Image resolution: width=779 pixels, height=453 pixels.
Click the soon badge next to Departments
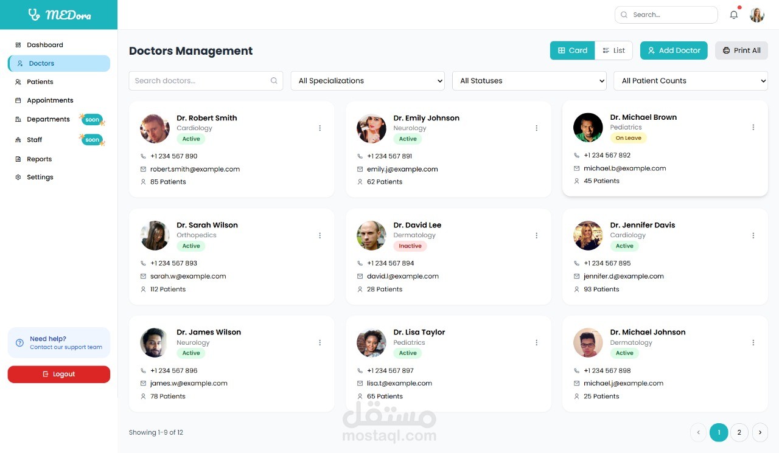[93, 120]
